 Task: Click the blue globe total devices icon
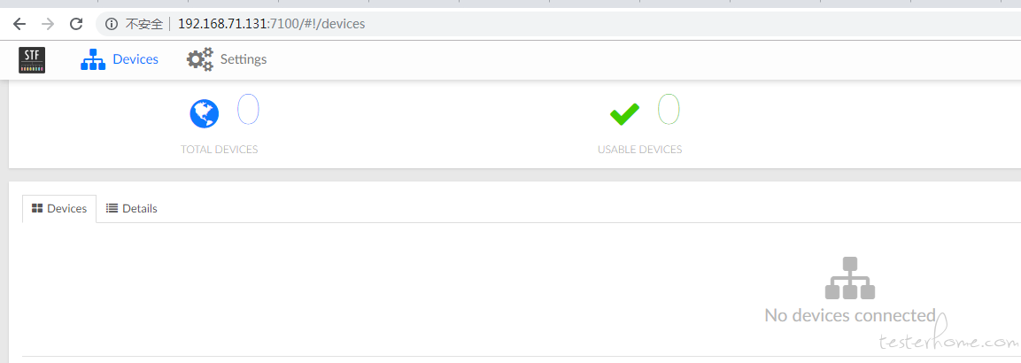(x=205, y=114)
